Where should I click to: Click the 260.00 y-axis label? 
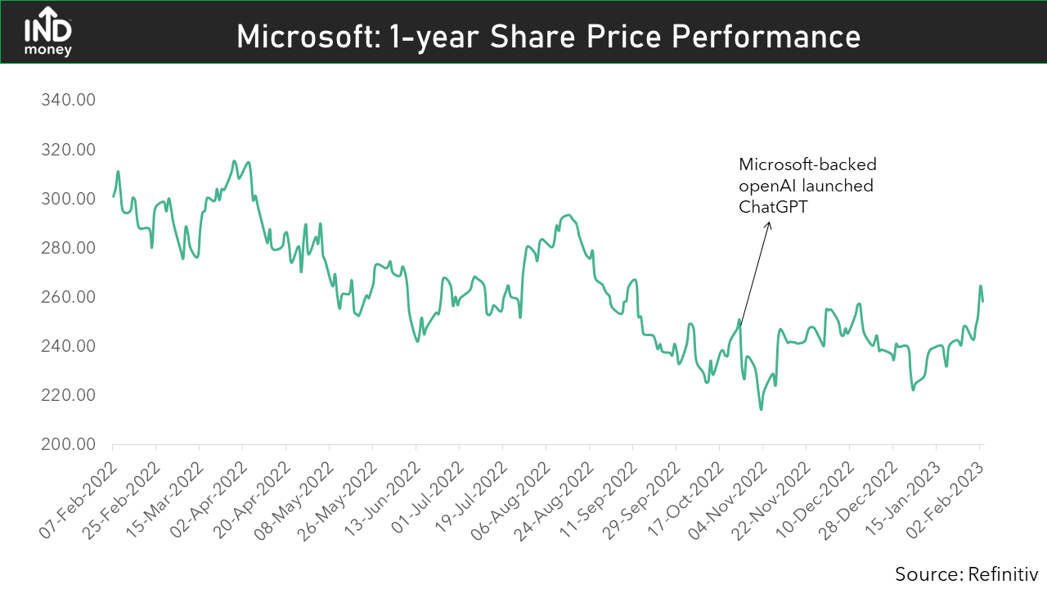(x=68, y=297)
